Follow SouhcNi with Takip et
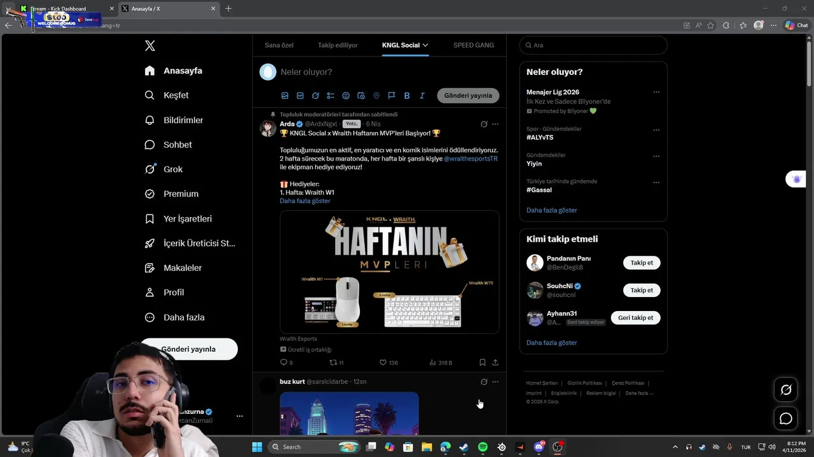Image resolution: width=814 pixels, height=457 pixels. click(642, 290)
